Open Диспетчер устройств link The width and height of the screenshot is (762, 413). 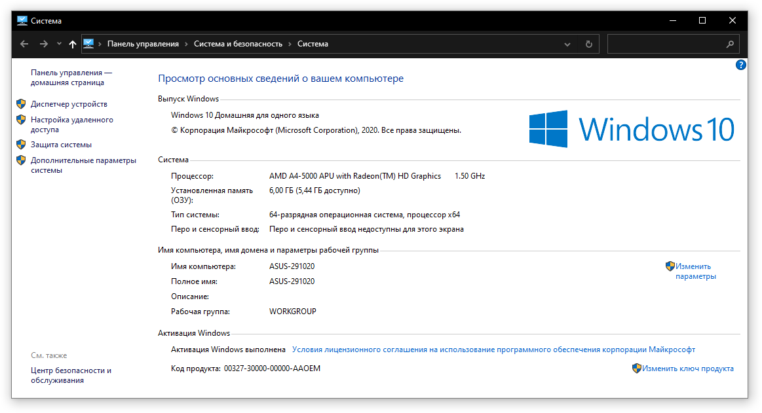point(69,104)
